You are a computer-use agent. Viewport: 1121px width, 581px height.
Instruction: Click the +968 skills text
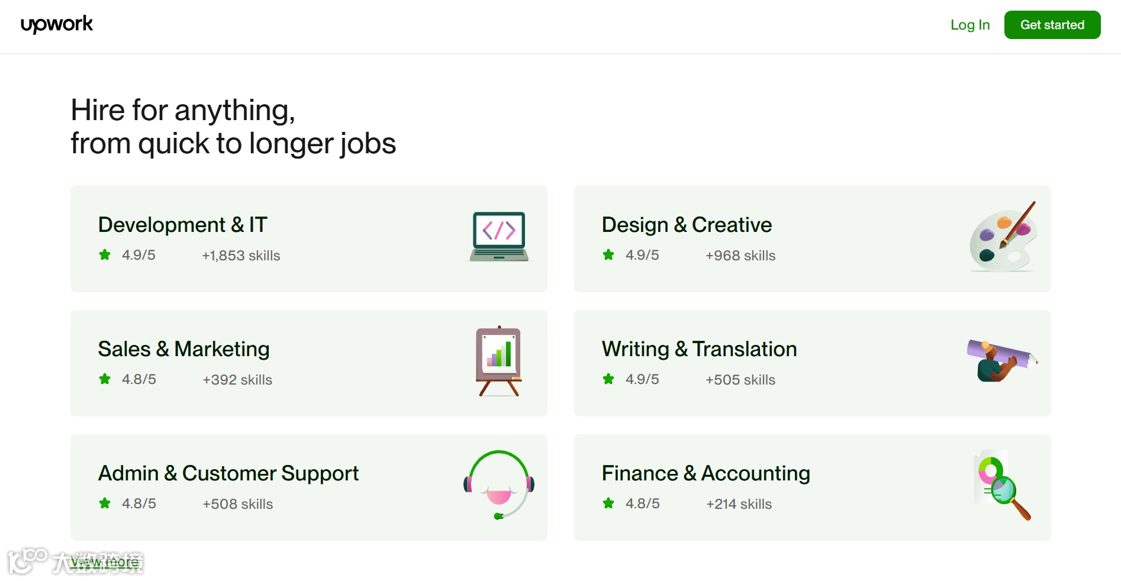740,256
